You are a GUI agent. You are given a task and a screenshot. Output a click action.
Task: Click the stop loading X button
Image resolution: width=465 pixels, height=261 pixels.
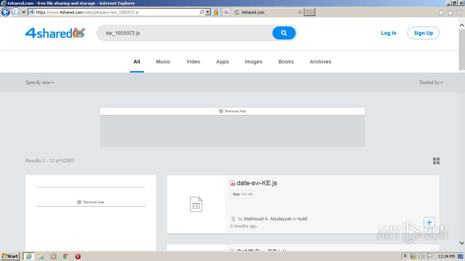[x=226, y=12]
